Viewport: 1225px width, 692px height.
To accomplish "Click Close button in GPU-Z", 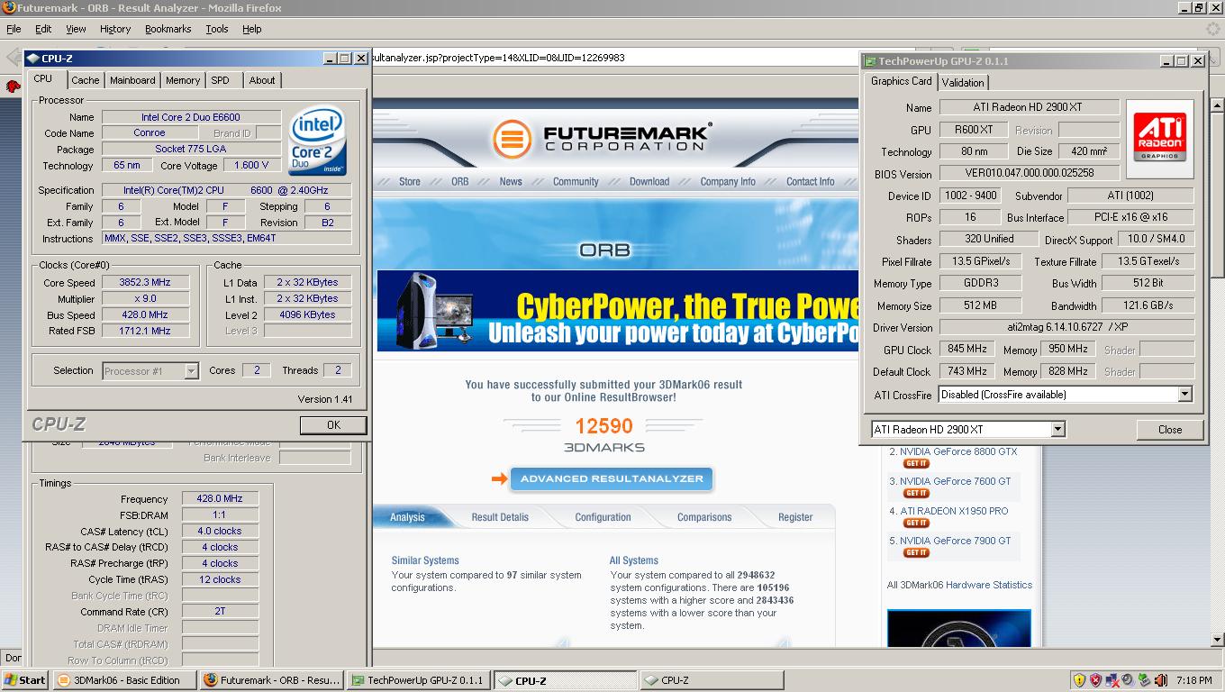I will click(x=1169, y=430).
